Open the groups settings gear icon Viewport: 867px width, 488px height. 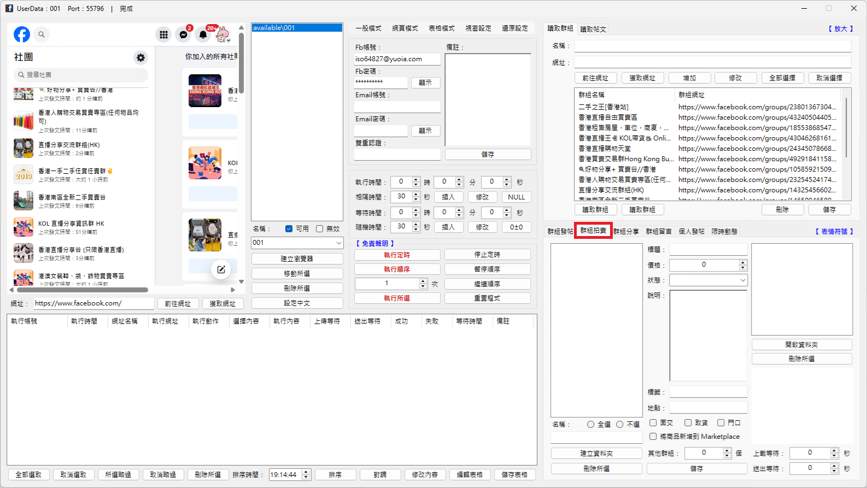(x=140, y=57)
